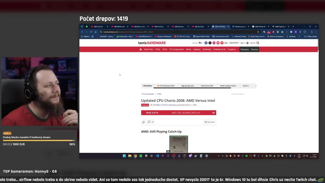Open the Instagram social icon
The height and width of the screenshot is (183, 325).
coord(214,43)
